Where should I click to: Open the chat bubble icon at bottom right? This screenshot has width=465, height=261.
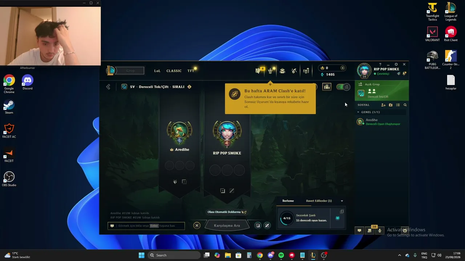[359, 231]
